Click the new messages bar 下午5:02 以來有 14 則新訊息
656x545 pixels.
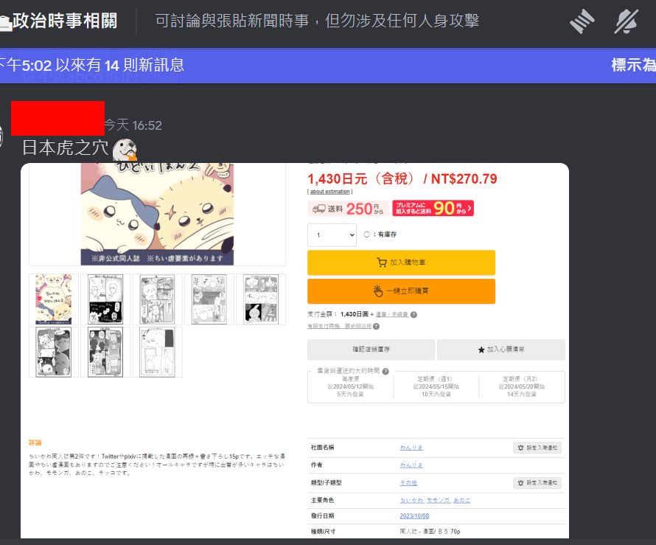pyautogui.click(x=328, y=66)
